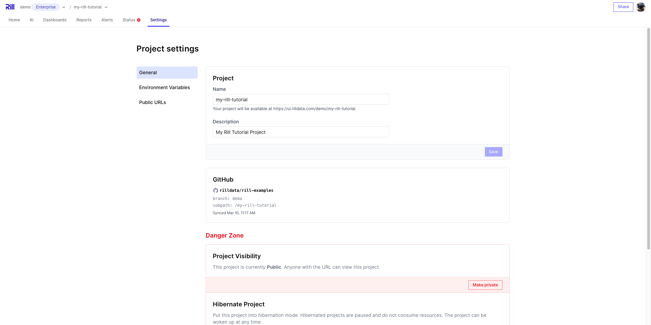Expand the my-rill-tutorial project dropdown
Screen dimensions: 651x325
(106, 7)
